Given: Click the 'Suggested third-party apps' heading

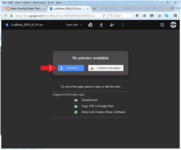Looking at the screenshot, I should 69,95.
